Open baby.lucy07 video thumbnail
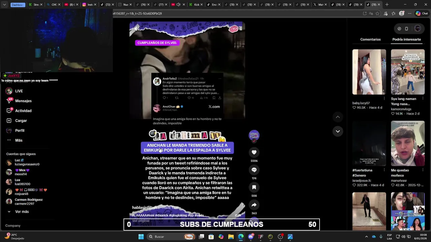The width and height of the screenshot is (431, 242). pyautogui.click(x=369, y=72)
